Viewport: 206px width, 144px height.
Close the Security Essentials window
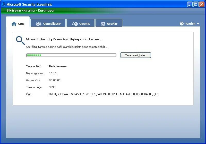202,4
